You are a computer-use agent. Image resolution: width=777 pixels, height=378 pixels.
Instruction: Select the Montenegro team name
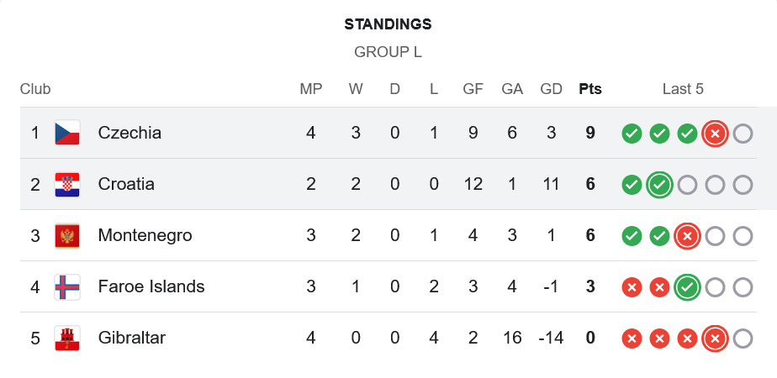(x=145, y=235)
